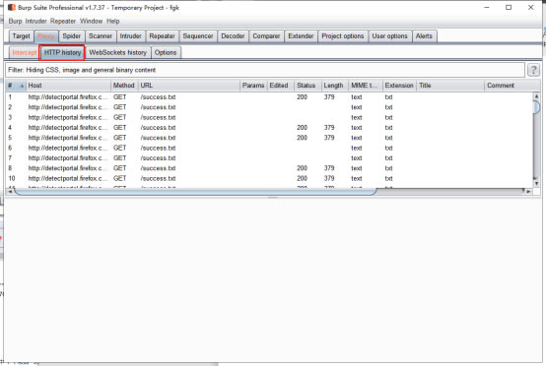Sort by the Title column header
Image resolution: width=546 pixels, height=366 pixels.
pos(450,86)
